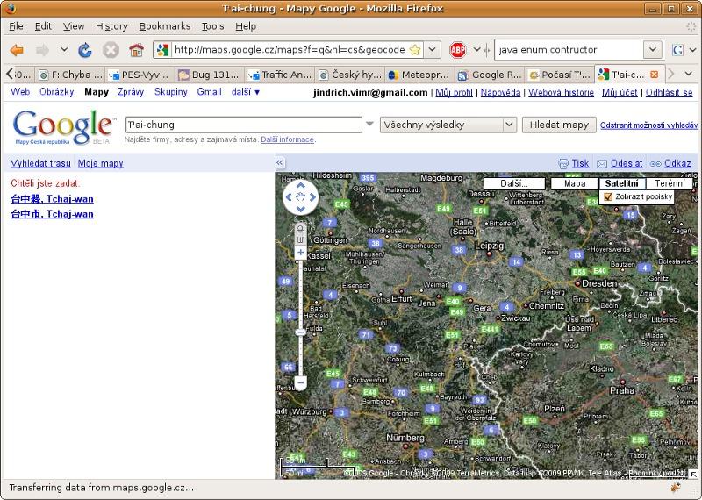
Task: Open the Gmail link in top bar
Action: (209, 92)
